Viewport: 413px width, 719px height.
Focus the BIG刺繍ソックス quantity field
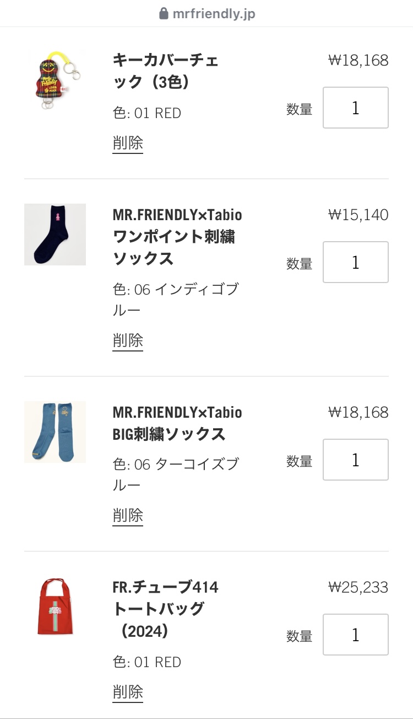[355, 460]
